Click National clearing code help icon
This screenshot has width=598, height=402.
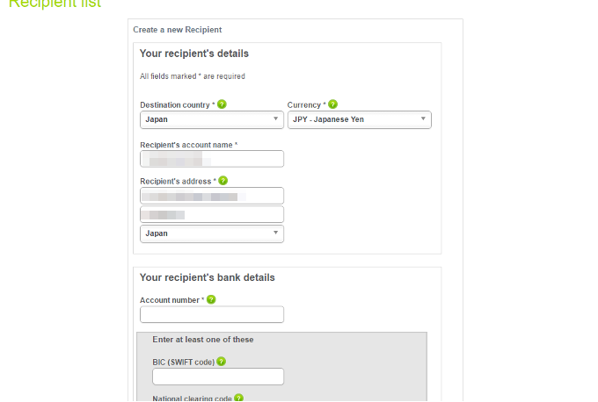point(238,398)
